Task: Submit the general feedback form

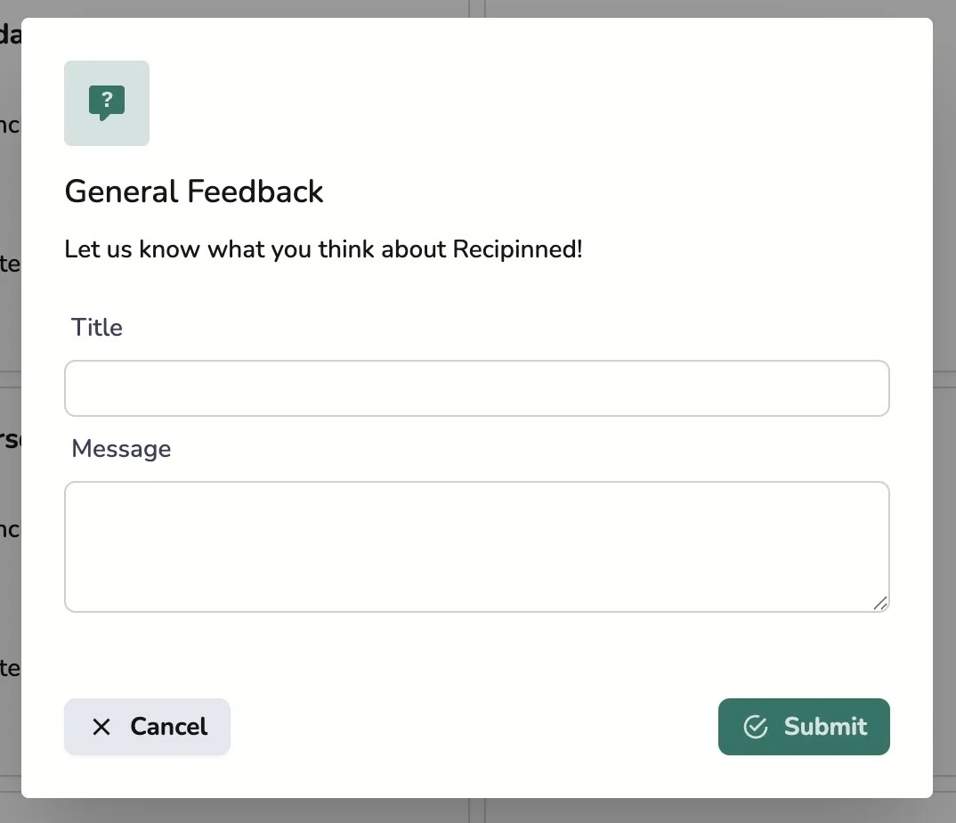Action: (x=803, y=727)
